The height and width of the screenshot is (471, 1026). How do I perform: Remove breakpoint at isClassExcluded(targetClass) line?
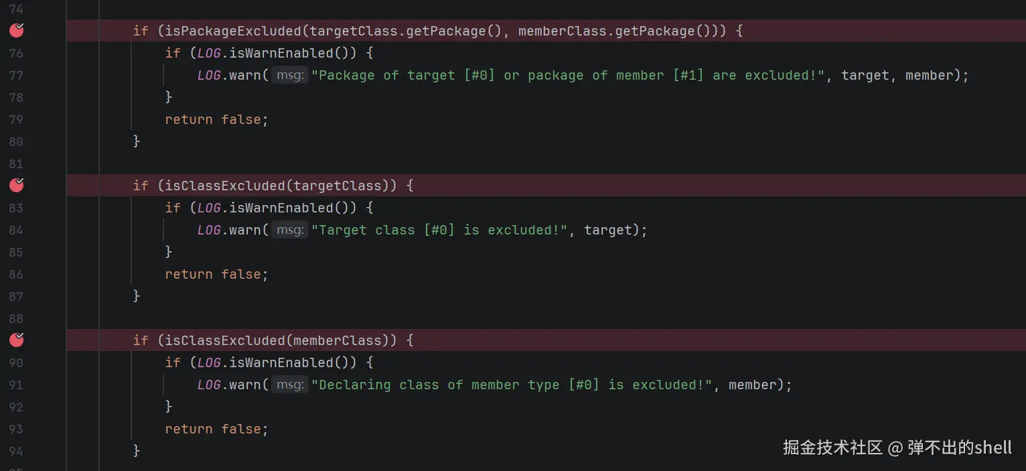click(x=17, y=185)
